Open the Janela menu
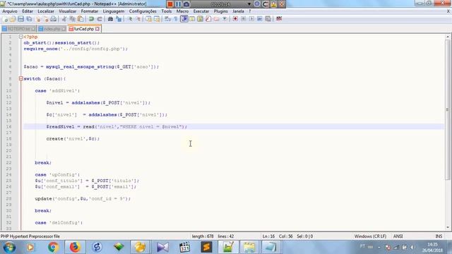This screenshot has width=452, height=254. click(x=238, y=11)
